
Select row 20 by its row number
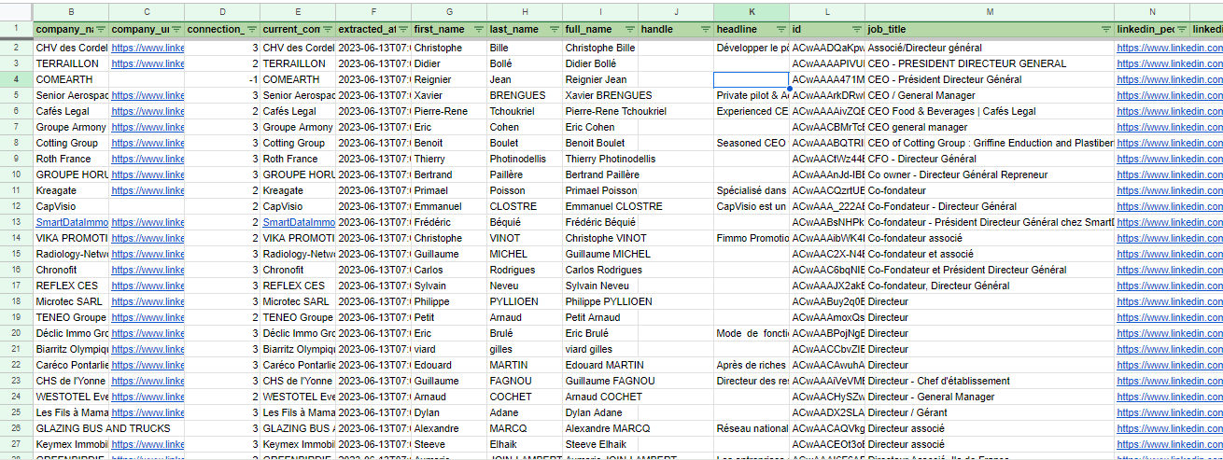(16, 333)
